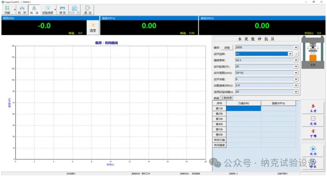Select the 抗压 compression test mode
The image size is (327, 176).
(34, 10)
